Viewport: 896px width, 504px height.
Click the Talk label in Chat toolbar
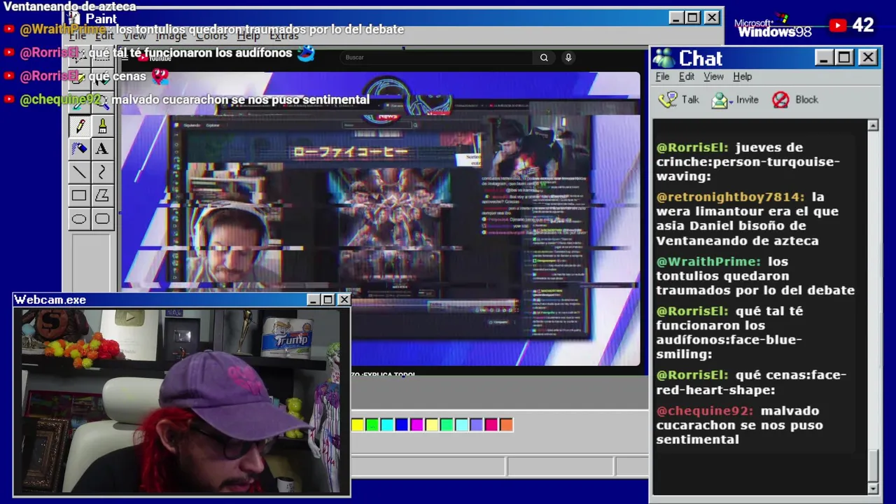tap(690, 100)
